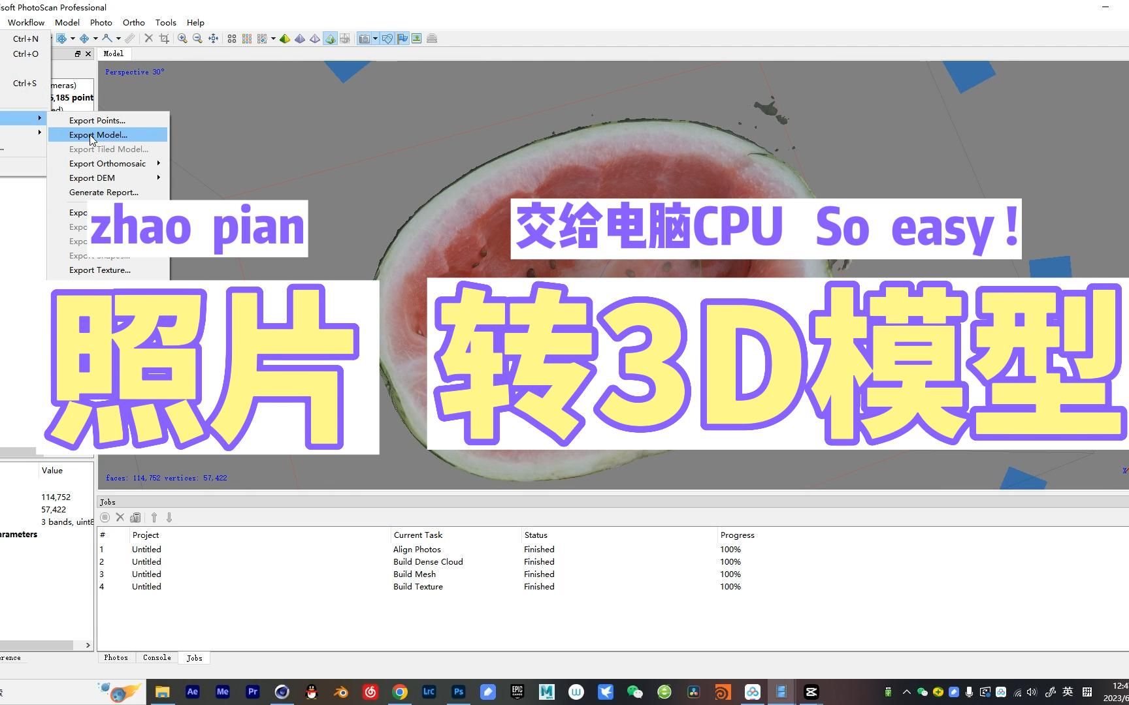The image size is (1129, 705).
Task: Click the Delete selection X tool
Action: (x=148, y=38)
